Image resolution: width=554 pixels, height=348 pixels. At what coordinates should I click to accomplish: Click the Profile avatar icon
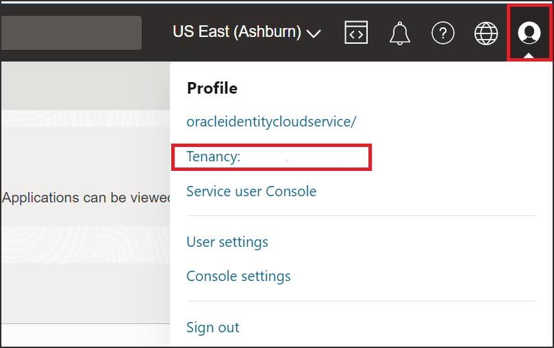pyautogui.click(x=529, y=32)
